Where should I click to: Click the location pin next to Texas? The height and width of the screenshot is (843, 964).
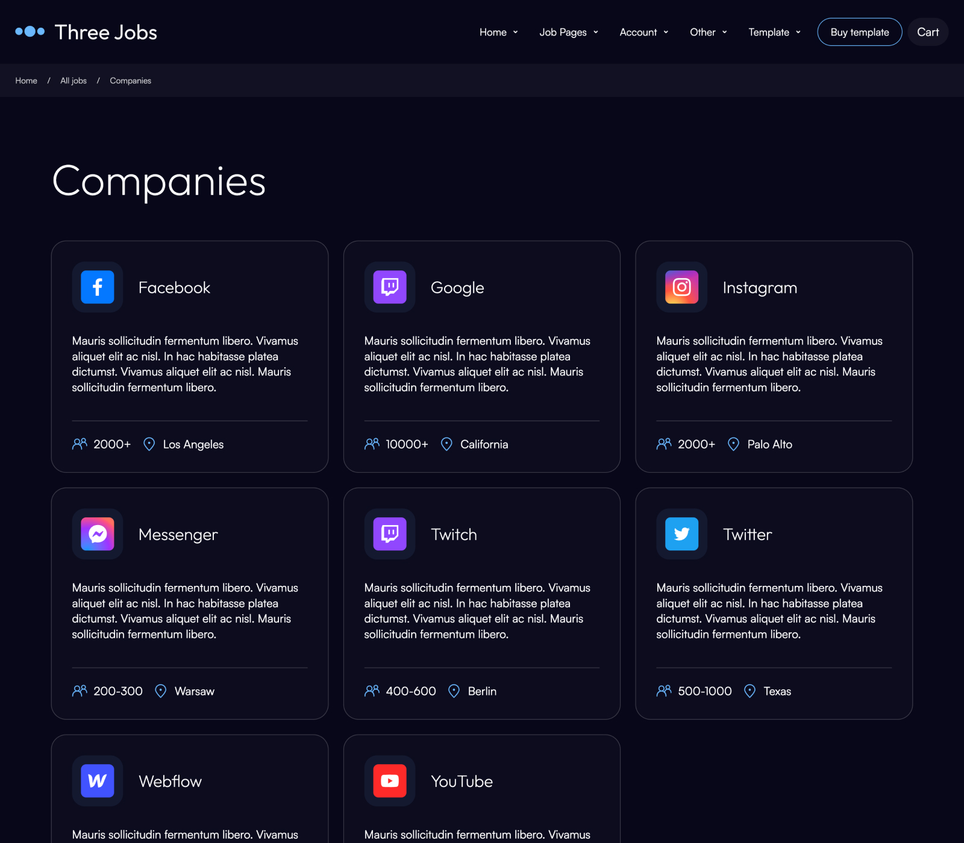(750, 691)
